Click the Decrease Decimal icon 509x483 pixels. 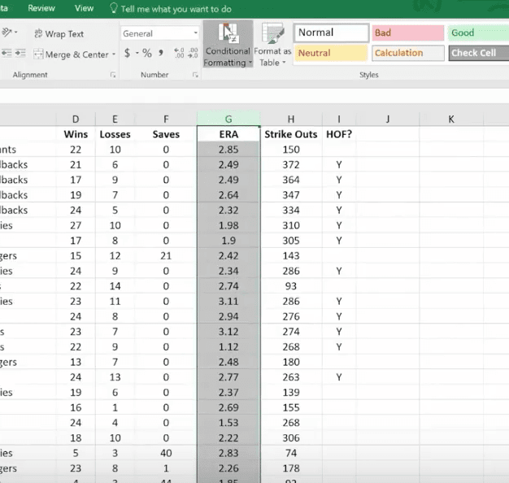pyautogui.click(x=193, y=54)
